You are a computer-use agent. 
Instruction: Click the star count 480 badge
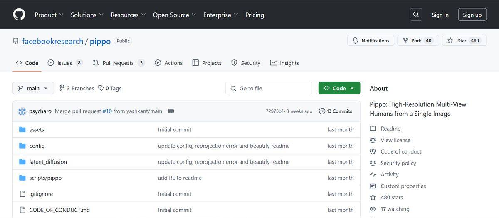click(475, 40)
